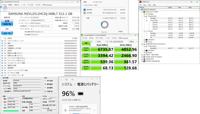The image size is (200, 114).
Task: Click the Intel Core i7 1165G7 chip icon
Action: pyautogui.click(x=144, y=12)
